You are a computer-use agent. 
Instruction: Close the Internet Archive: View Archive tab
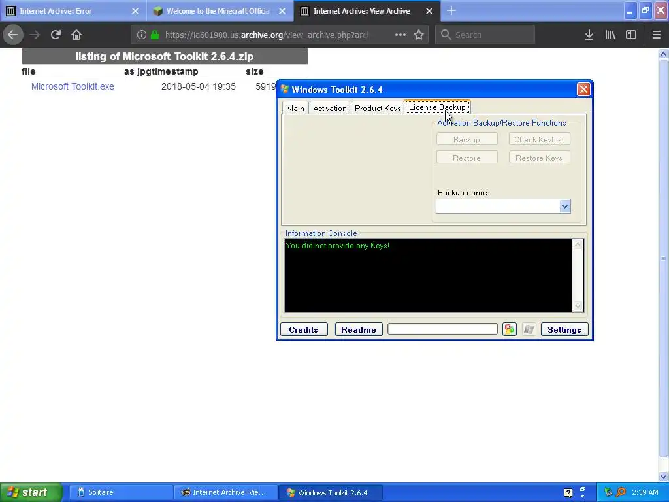click(429, 11)
